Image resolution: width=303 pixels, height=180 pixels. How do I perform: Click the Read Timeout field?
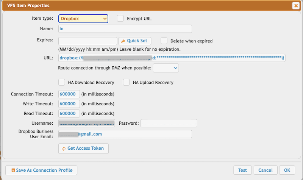pyautogui.click(x=69, y=113)
